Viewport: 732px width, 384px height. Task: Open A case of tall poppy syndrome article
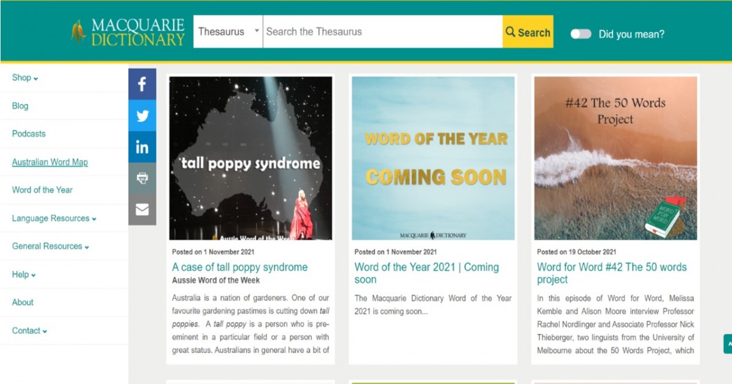(240, 267)
